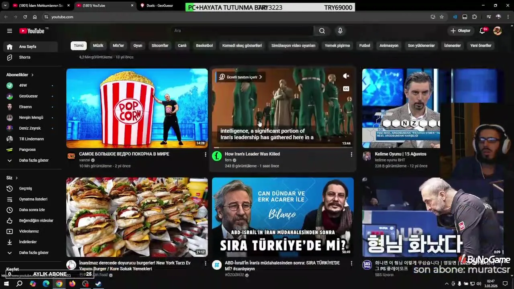Switch to Duels - GeoGuessr browser tab
Viewport: 514px width, 289px height.
tap(161, 6)
